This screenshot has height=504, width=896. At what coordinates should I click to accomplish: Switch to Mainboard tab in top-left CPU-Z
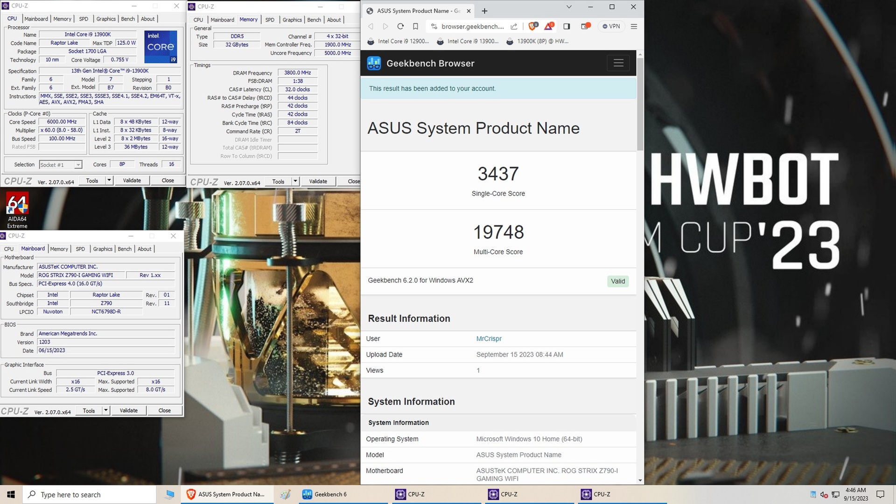click(x=36, y=19)
